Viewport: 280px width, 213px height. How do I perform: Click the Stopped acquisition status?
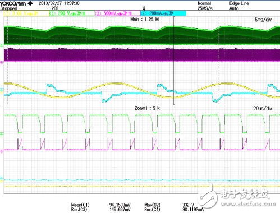click(x=9, y=8)
